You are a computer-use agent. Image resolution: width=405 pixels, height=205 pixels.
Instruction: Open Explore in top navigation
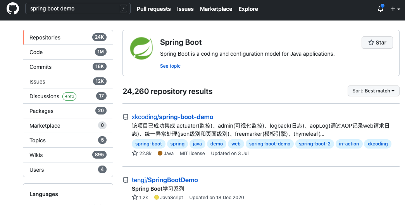(x=248, y=9)
